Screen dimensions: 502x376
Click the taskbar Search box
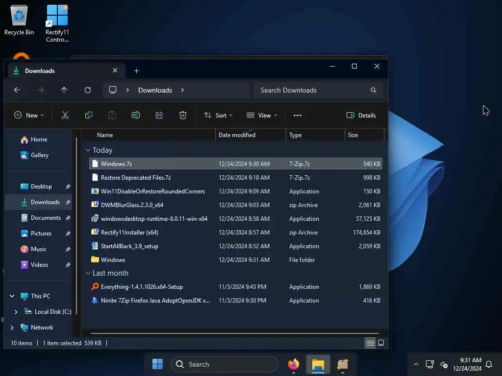point(225,364)
